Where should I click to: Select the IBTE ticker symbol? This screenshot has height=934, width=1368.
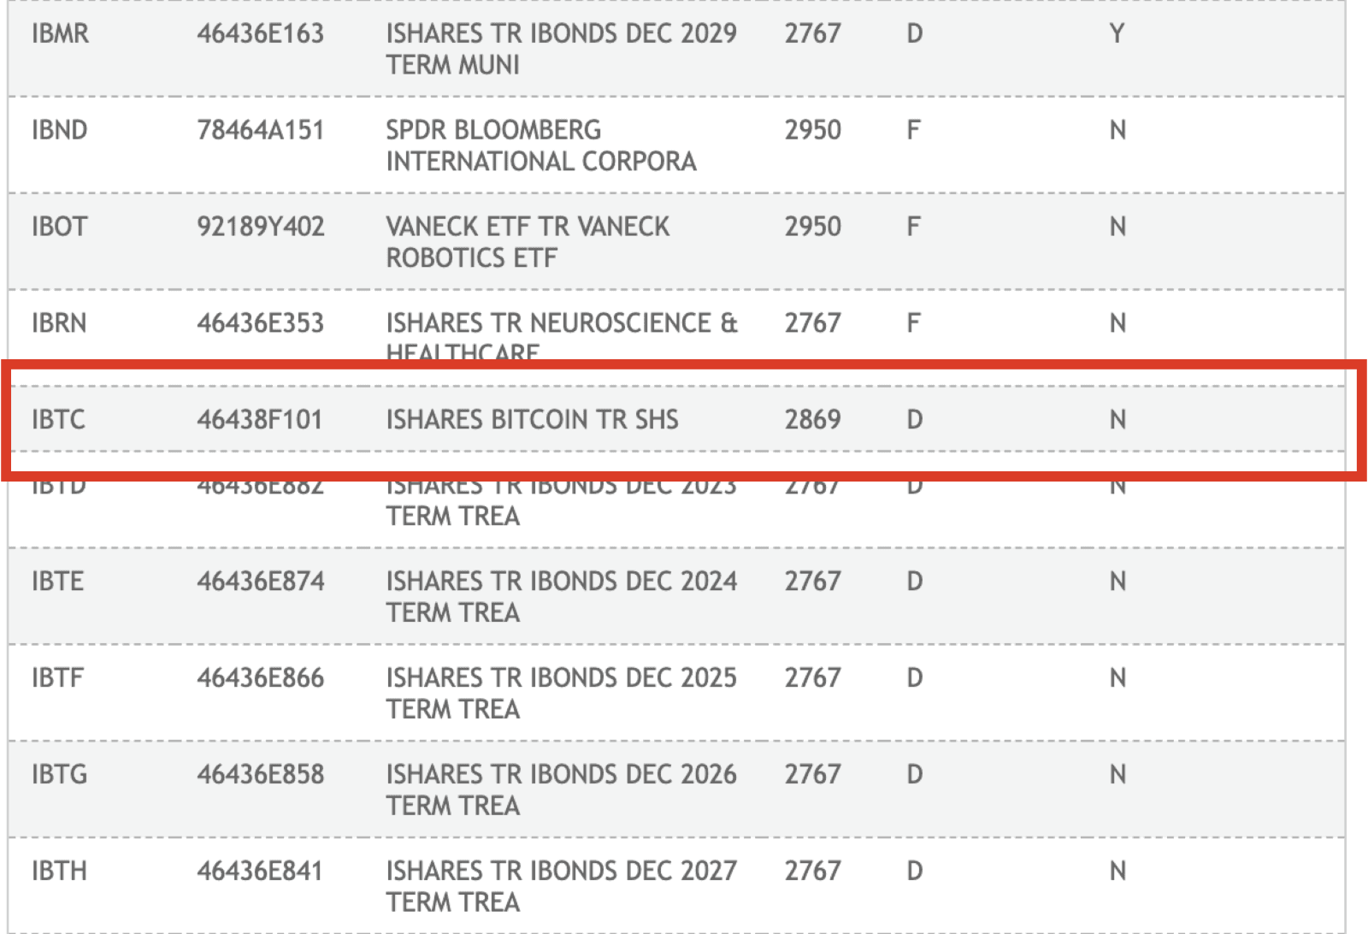(57, 582)
